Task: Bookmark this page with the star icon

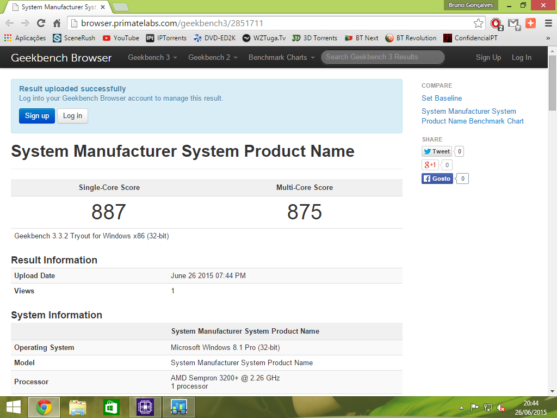Action: point(478,23)
